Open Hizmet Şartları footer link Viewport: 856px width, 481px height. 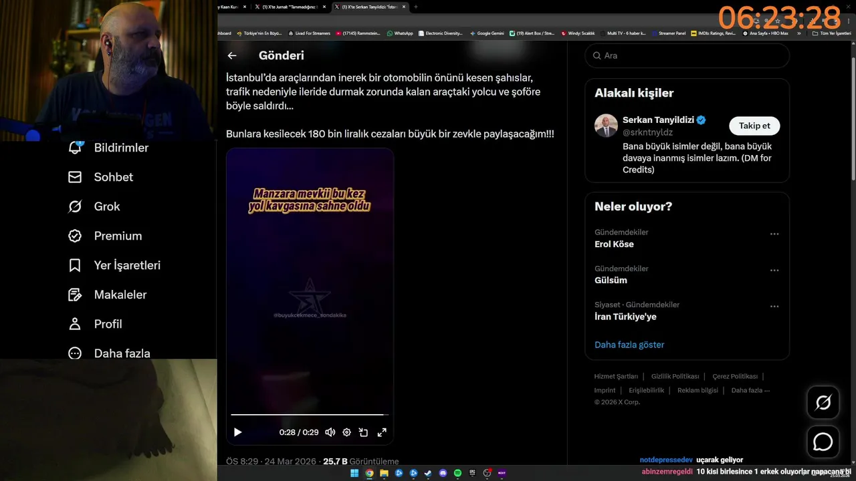pyautogui.click(x=616, y=376)
